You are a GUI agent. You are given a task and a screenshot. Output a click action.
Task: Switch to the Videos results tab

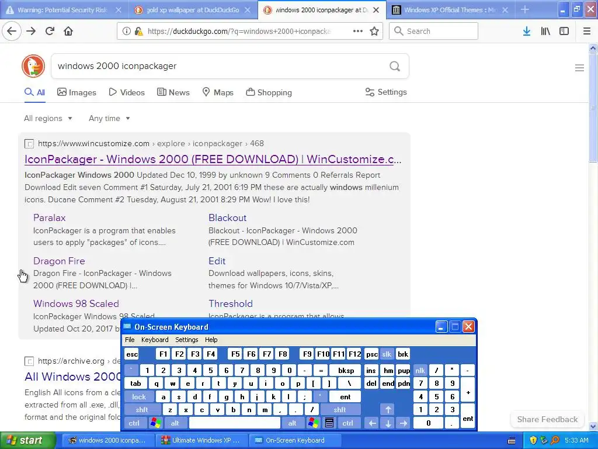coord(127,92)
